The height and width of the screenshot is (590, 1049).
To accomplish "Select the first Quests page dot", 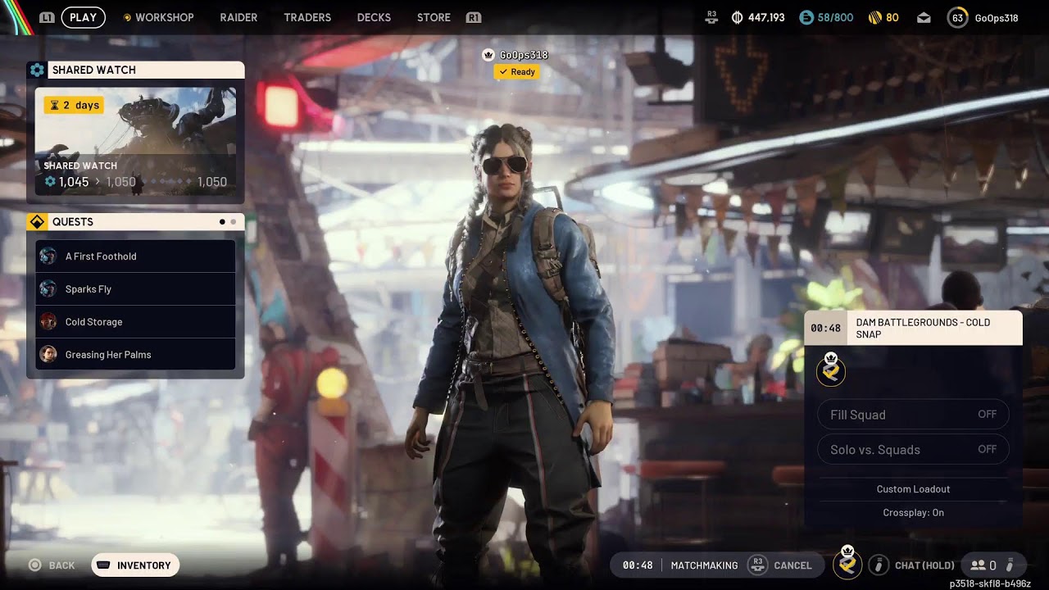I will 222,222.
